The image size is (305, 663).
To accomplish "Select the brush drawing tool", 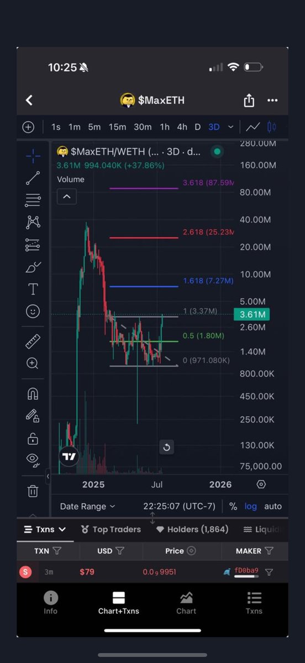I will (33, 267).
